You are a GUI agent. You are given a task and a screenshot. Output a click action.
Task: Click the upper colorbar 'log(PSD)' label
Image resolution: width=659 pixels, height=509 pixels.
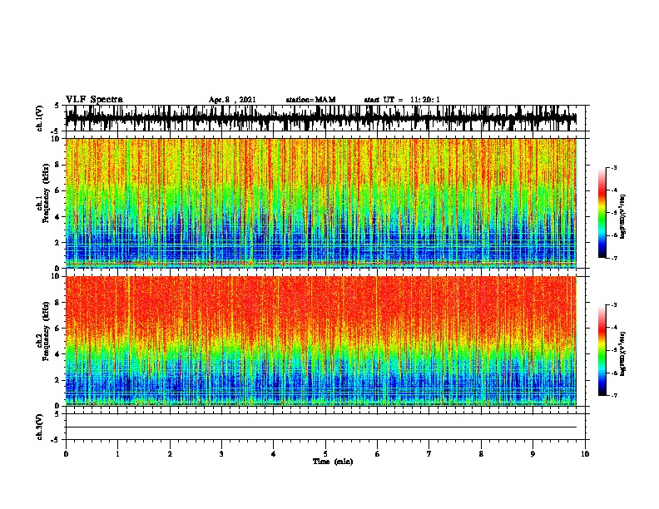point(623,216)
